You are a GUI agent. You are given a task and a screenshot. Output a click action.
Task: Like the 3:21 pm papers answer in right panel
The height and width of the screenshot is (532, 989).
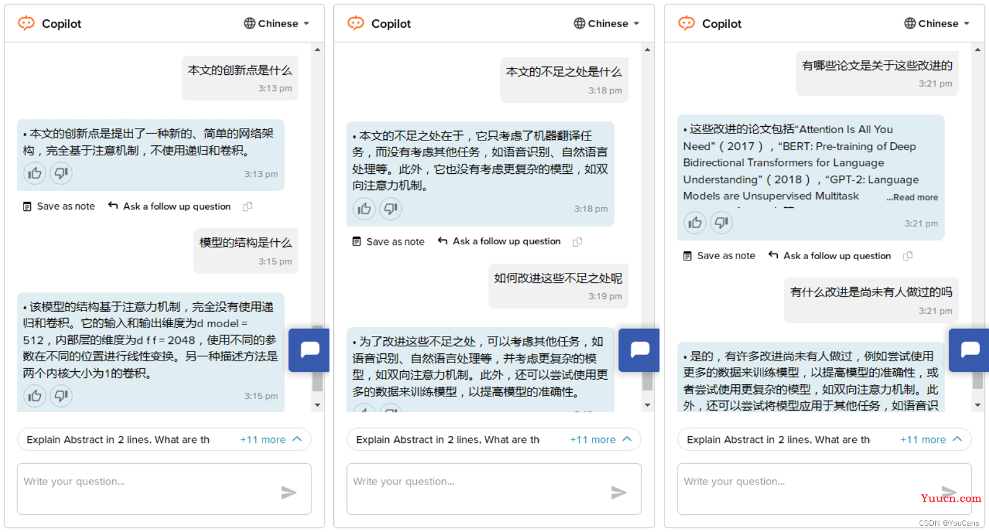pyautogui.click(x=695, y=223)
